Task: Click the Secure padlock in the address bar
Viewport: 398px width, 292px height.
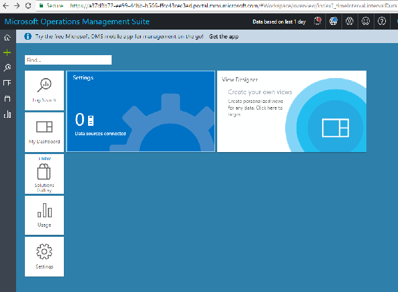Action: (x=42, y=5)
